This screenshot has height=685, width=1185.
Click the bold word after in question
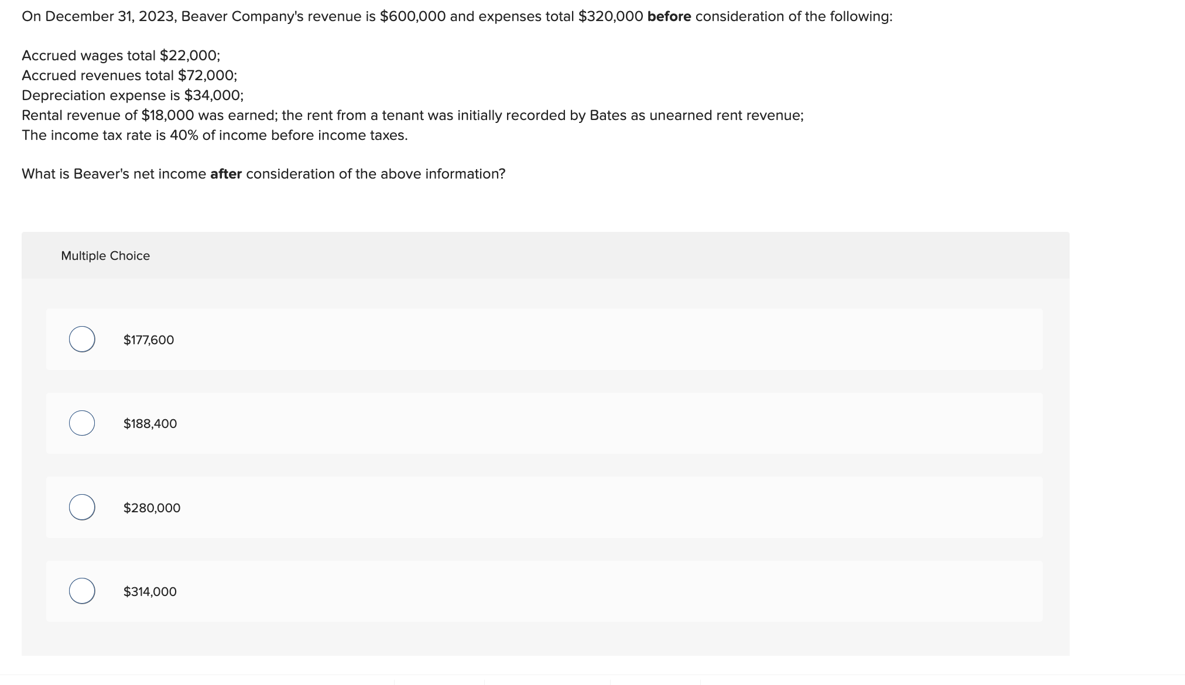[226, 173]
